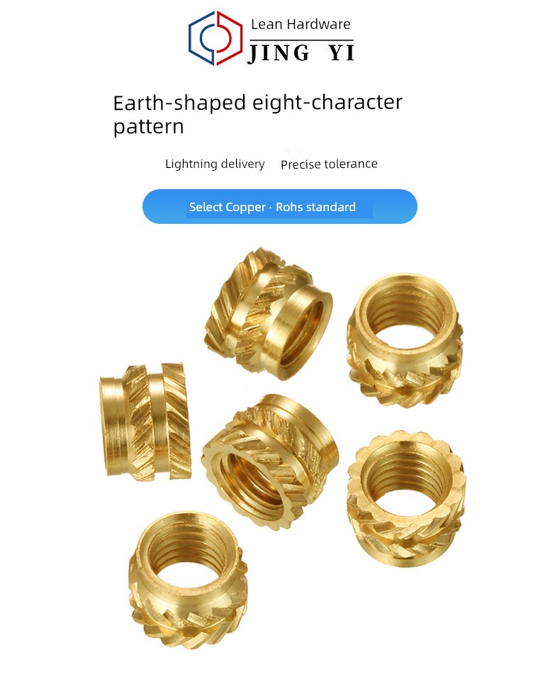Click the lower right scalloped brass nut
This screenshot has height=676, width=560.
(406, 498)
